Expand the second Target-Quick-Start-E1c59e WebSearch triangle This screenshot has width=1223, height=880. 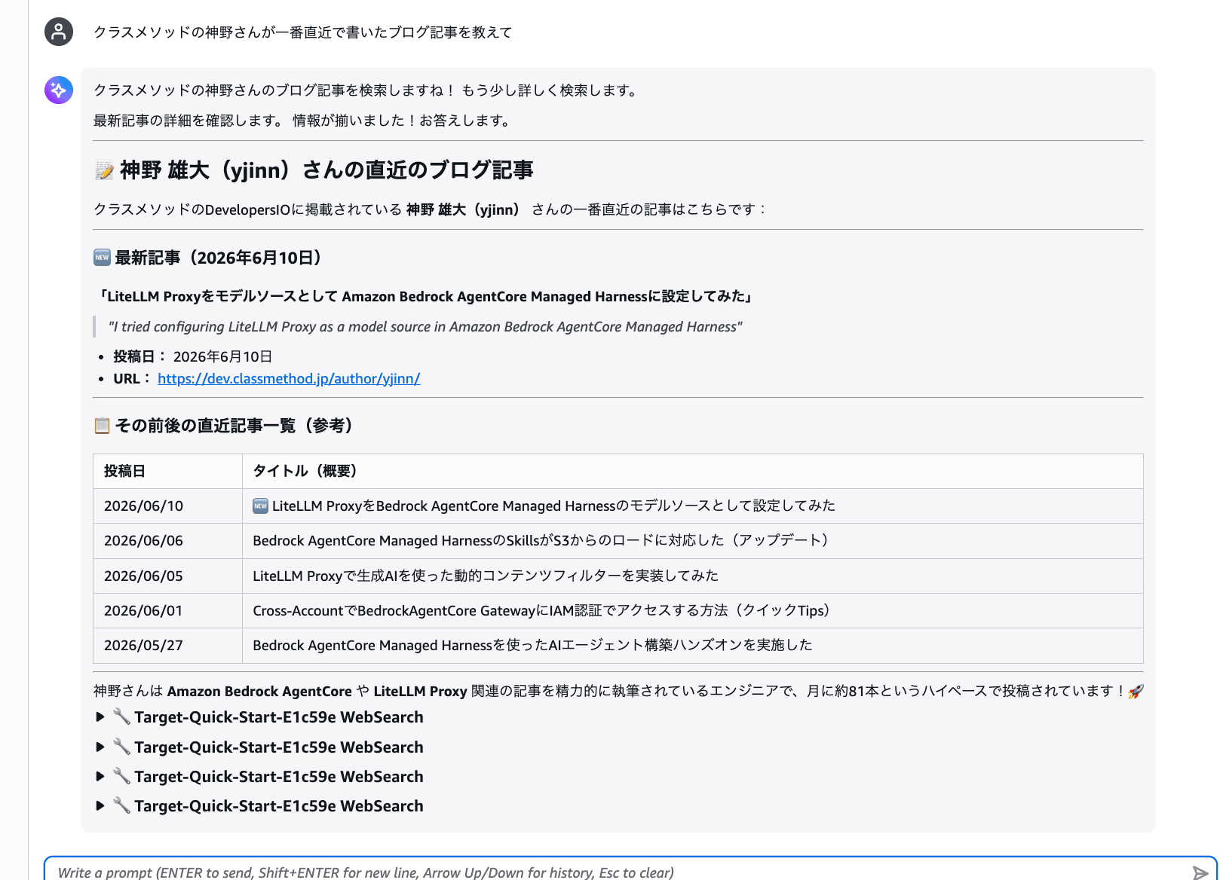[100, 747]
